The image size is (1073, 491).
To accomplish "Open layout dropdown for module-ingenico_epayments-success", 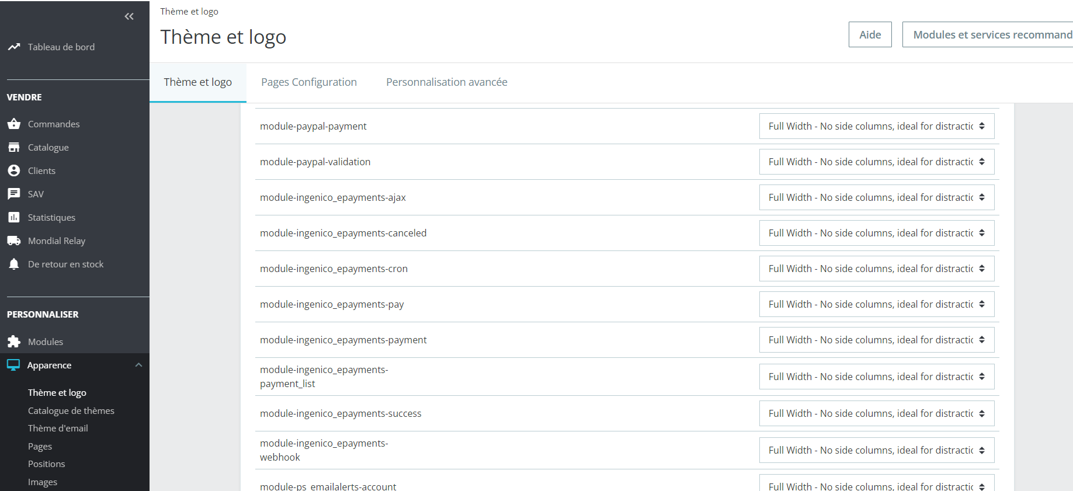I will click(877, 413).
